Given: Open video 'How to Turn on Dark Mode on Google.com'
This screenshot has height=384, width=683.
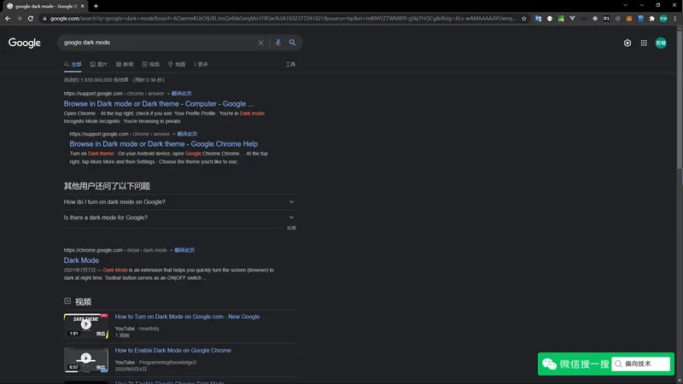Looking at the screenshot, I should click(x=190, y=317).
